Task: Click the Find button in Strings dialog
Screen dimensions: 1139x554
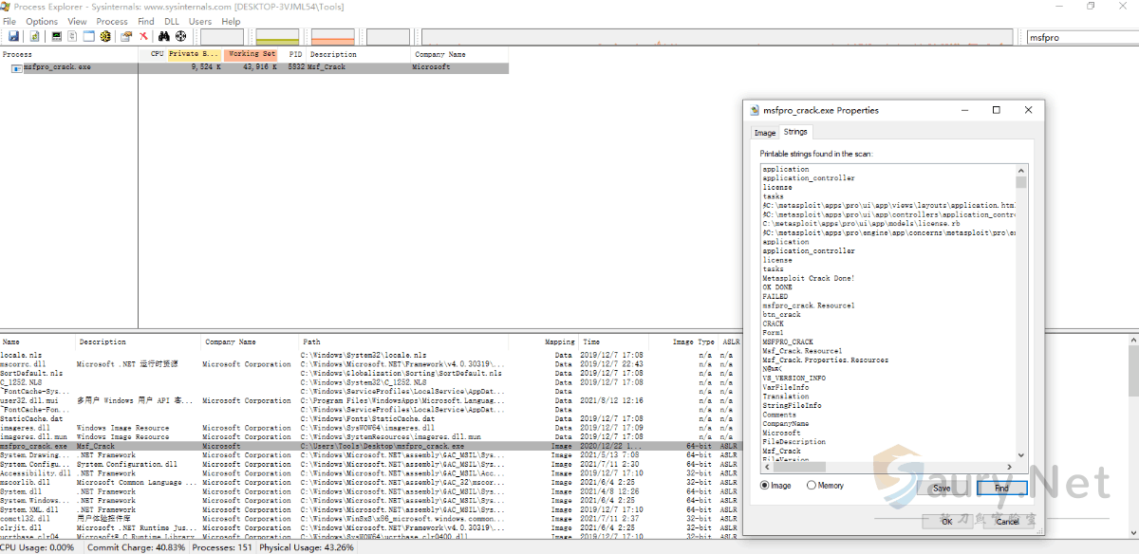Action: click(x=1001, y=488)
